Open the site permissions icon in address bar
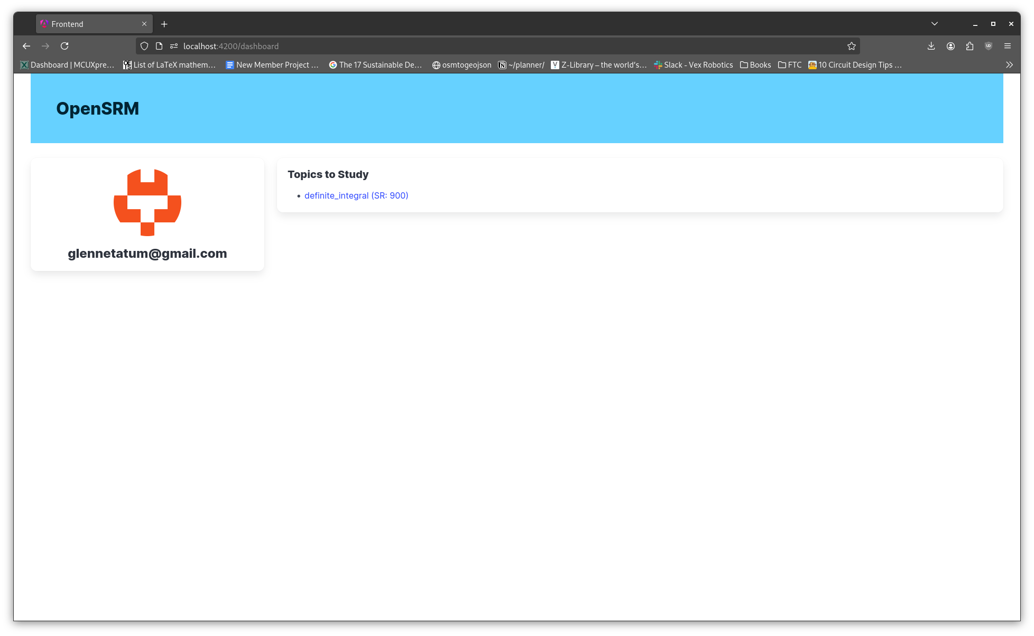Screen dimensions: 1034x636 [174, 46]
